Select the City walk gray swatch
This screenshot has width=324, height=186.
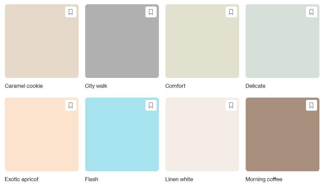(x=122, y=41)
